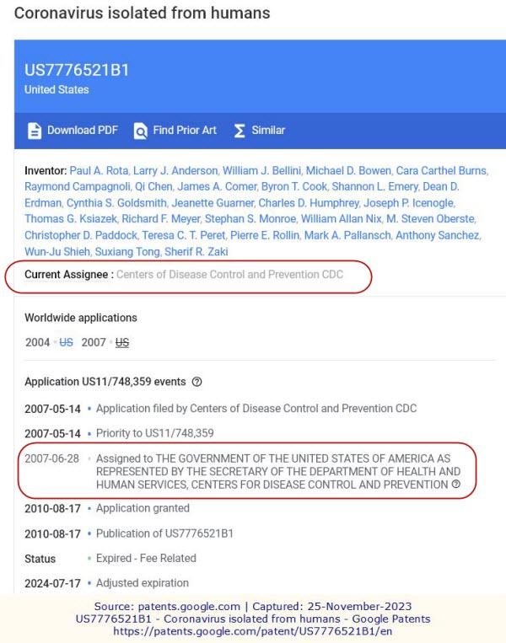Open inventor William J. Bellini link

click(261, 170)
